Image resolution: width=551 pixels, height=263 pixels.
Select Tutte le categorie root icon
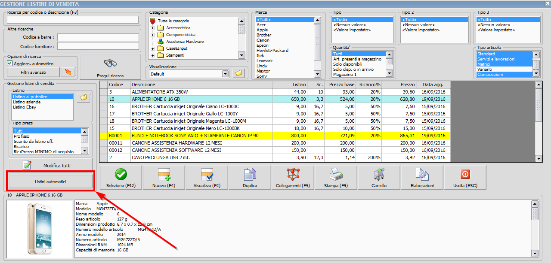(x=152, y=21)
